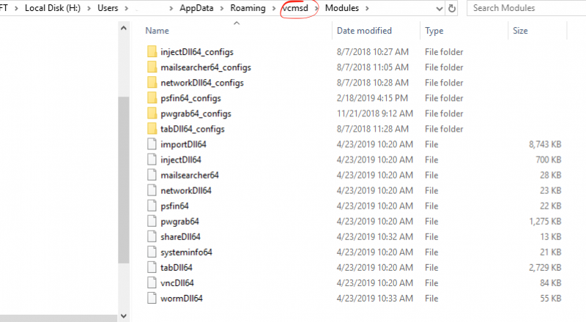Sort by the Size column header

[520, 31]
